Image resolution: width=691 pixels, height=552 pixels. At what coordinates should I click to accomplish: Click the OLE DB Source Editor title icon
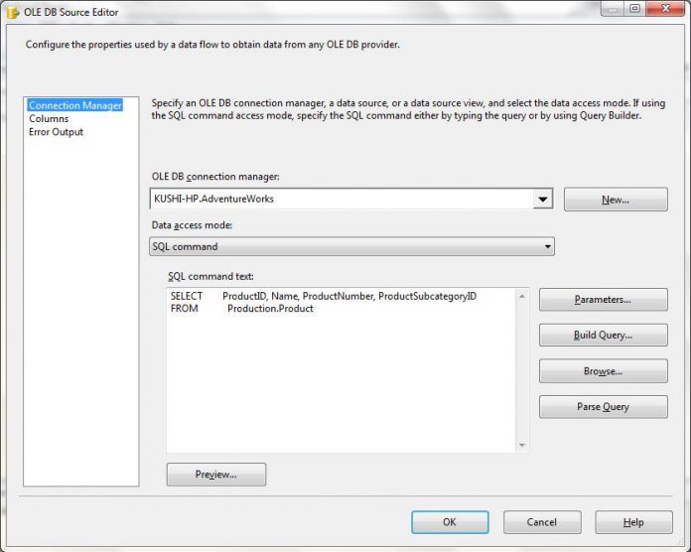tap(13, 11)
